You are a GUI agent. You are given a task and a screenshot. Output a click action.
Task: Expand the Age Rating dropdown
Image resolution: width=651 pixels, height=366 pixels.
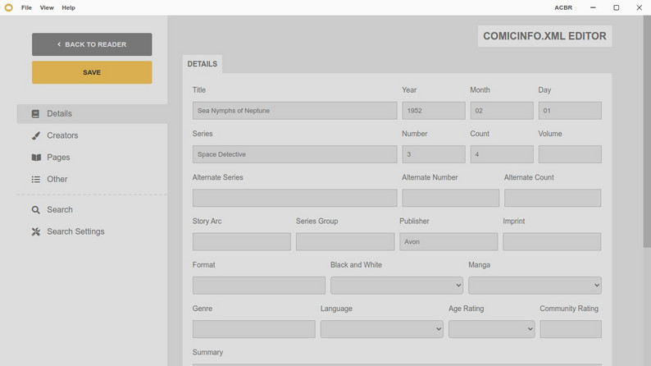coord(492,329)
